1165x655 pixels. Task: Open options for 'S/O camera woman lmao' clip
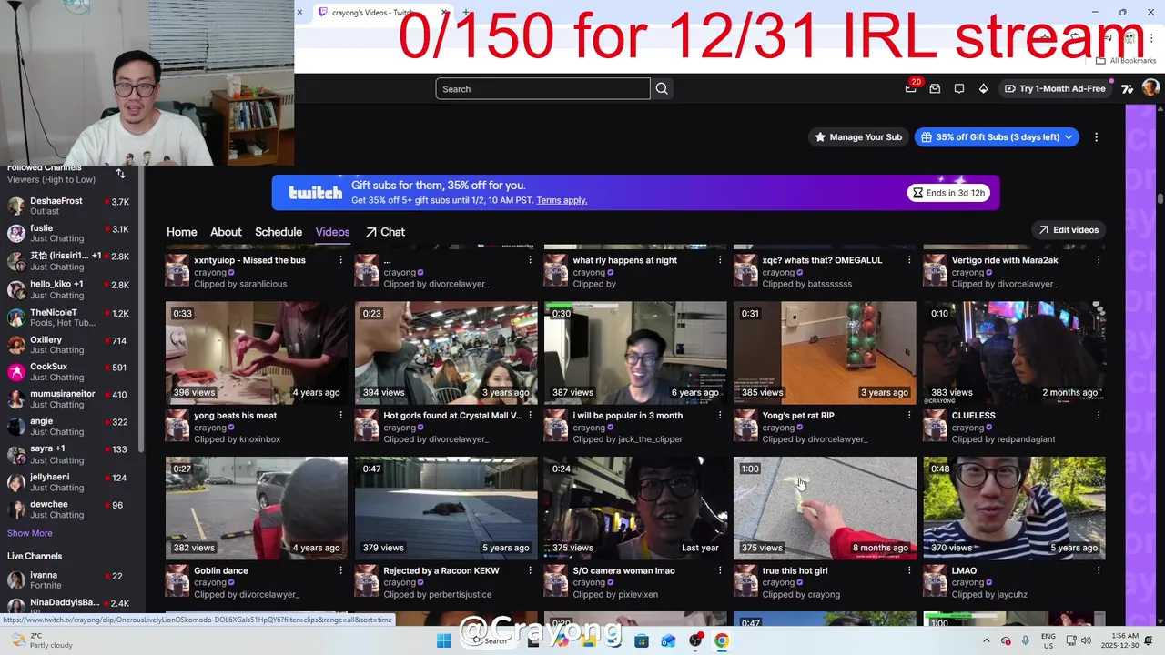pos(720,570)
